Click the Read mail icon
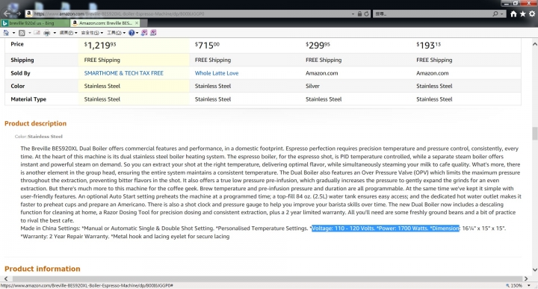Viewport: 538px width, 289px height. click(37, 33)
